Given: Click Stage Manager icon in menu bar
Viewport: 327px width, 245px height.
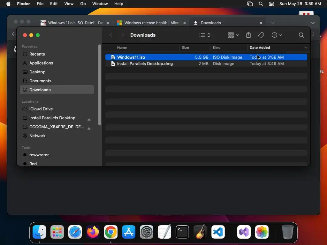Looking at the screenshot, I should pos(250,4).
